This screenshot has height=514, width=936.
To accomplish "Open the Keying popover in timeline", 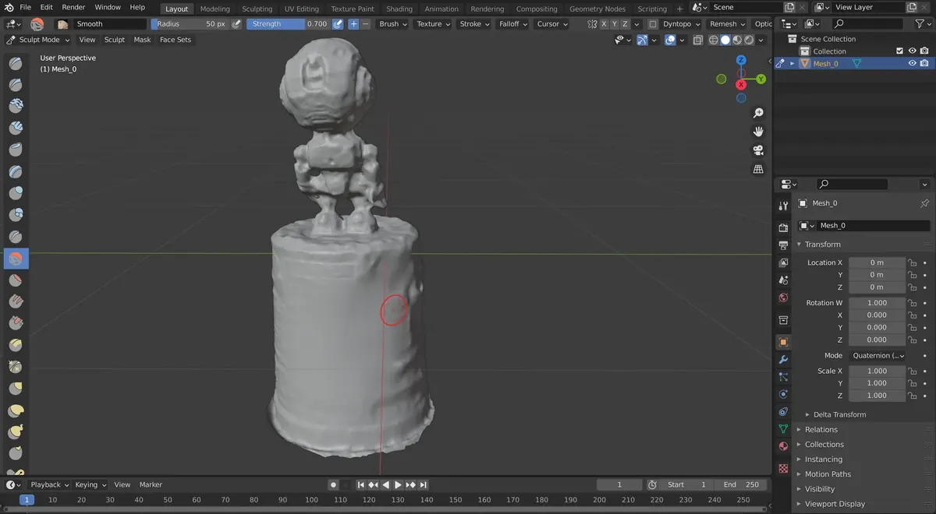I will 90,484.
